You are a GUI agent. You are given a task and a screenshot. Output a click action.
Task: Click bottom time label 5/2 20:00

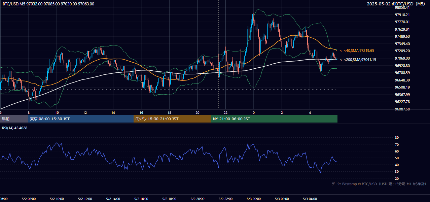(198, 199)
